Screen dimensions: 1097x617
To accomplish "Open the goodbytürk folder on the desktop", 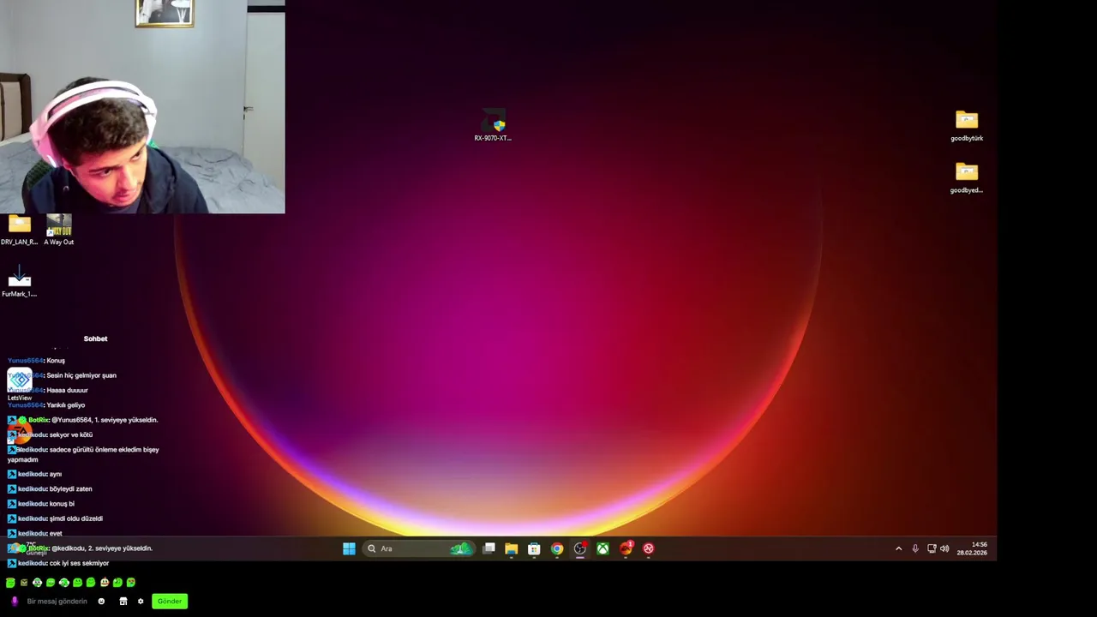I will [x=967, y=125].
